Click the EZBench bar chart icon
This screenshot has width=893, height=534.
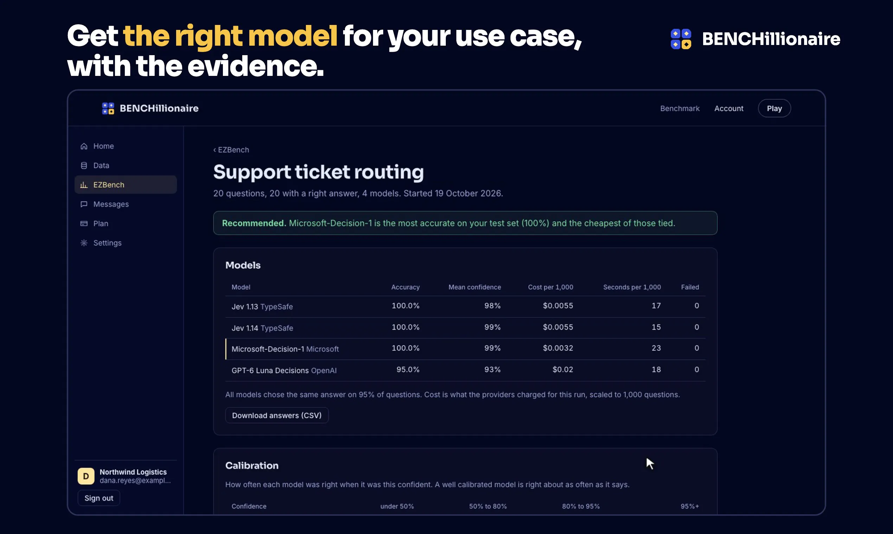point(84,184)
